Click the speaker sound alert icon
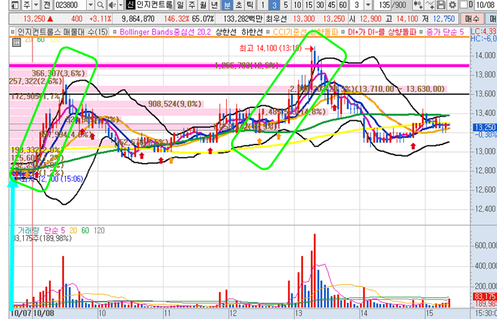497x319 pixels. click(x=112, y=5)
